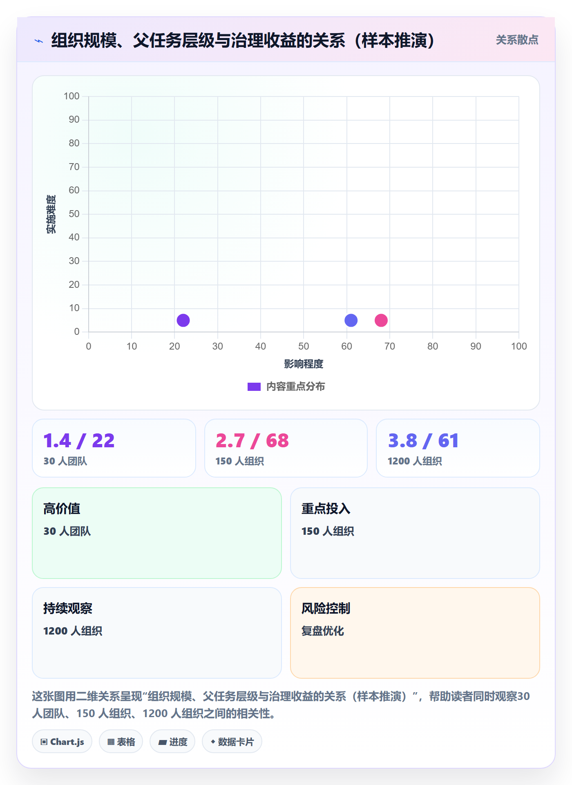Click the square icon in the Chart.js chip

44,742
